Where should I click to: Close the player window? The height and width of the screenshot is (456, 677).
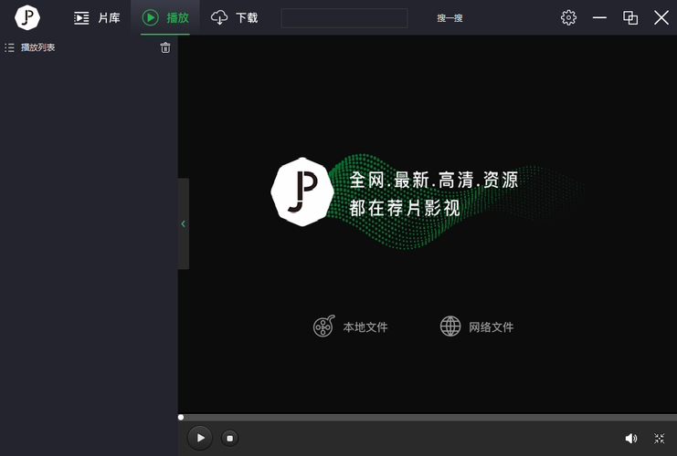tap(661, 17)
